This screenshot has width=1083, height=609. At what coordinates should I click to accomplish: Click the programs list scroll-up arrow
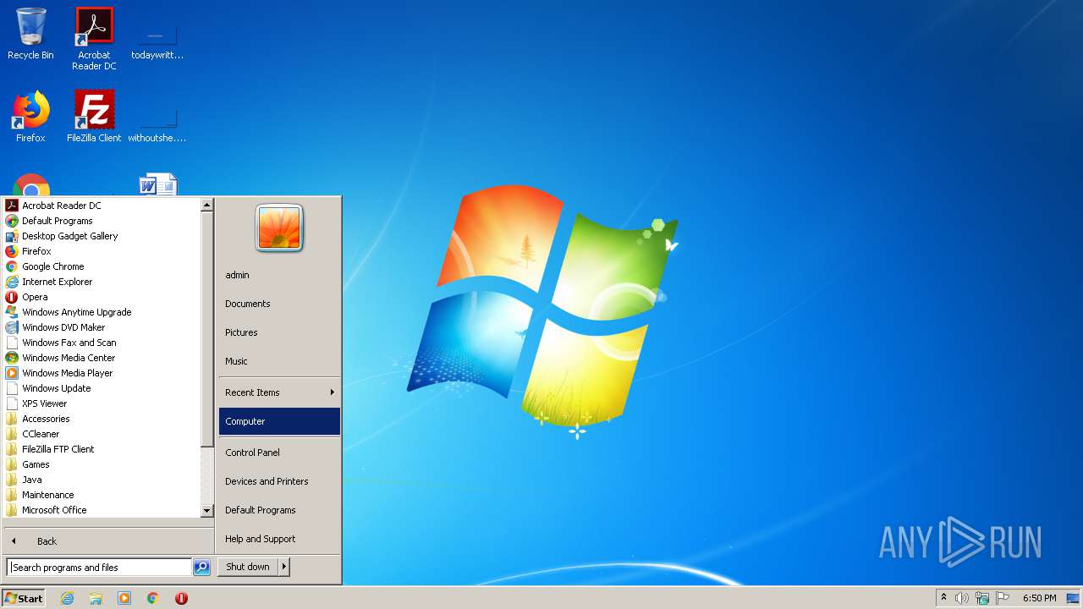206,205
